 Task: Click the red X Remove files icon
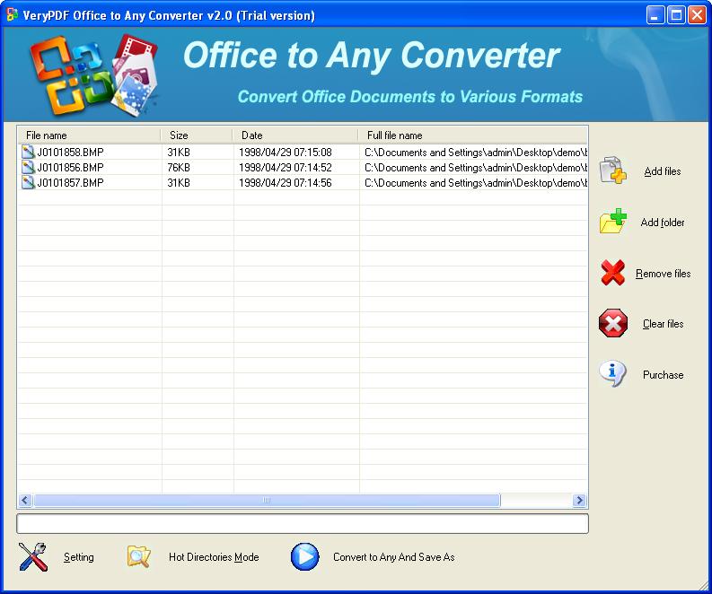(612, 273)
